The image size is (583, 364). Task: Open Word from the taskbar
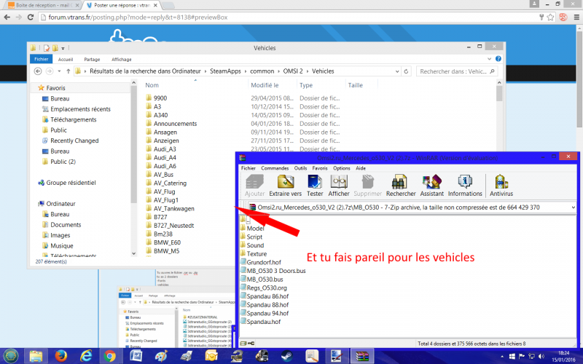click(136, 356)
